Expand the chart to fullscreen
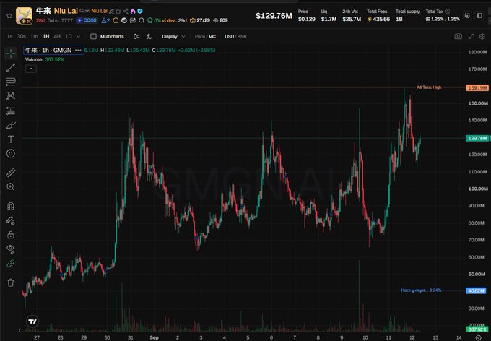The image size is (491, 341). point(471,36)
